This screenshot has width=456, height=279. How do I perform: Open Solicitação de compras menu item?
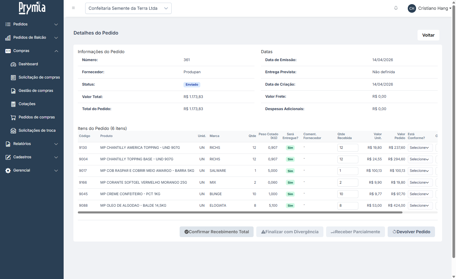(39, 77)
